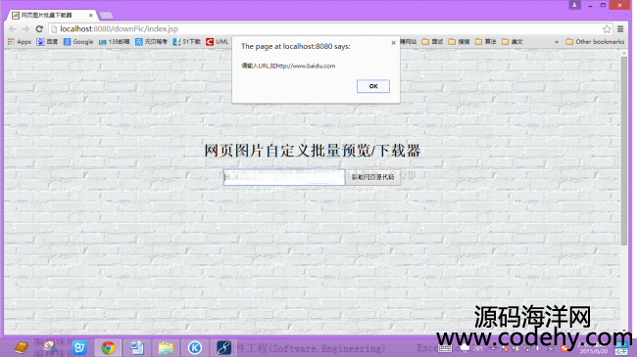Open the Google bookmark
This screenshot has width=637, height=357.
point(78,41)
